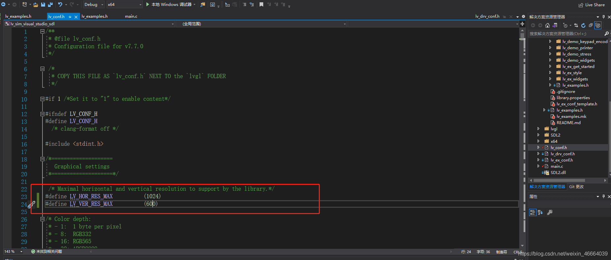Switch to the main.c editor tab
This screenshot has width=611, height=260.
131,16
